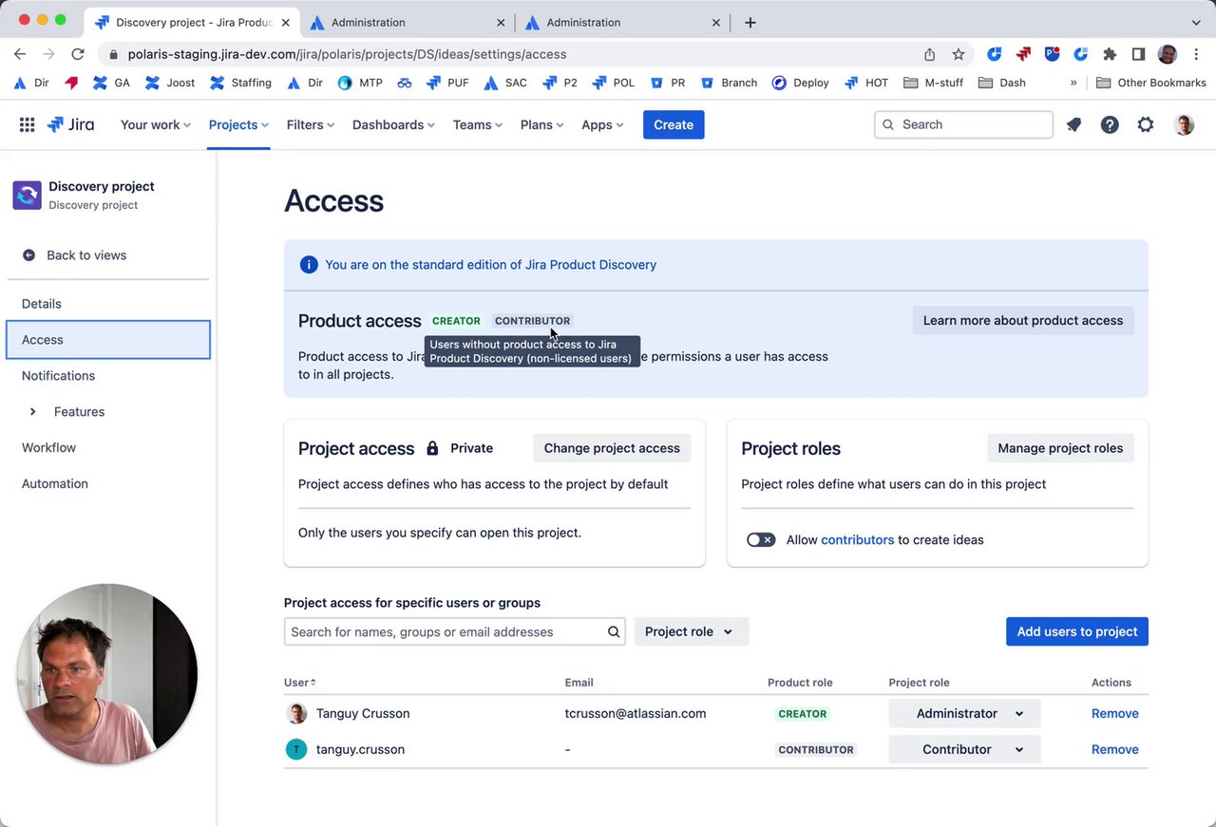Click the share page icon in address bar
Screen dimensions: 1216x827
tap(929, 54)
